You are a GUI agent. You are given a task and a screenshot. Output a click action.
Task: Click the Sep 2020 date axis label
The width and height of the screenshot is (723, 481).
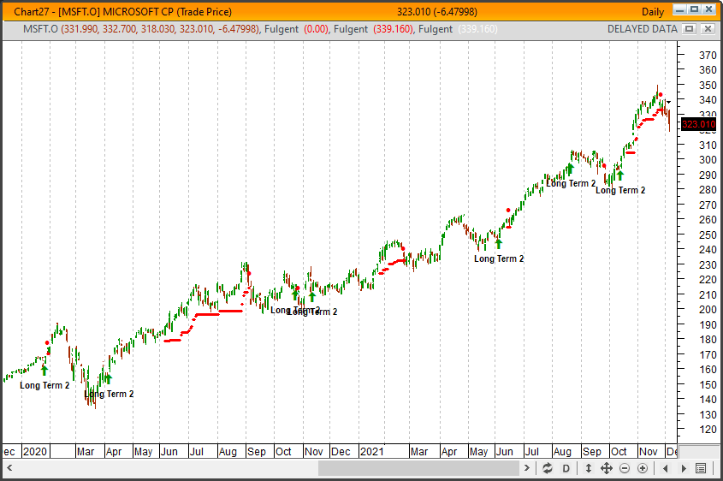tap(257, 452)
